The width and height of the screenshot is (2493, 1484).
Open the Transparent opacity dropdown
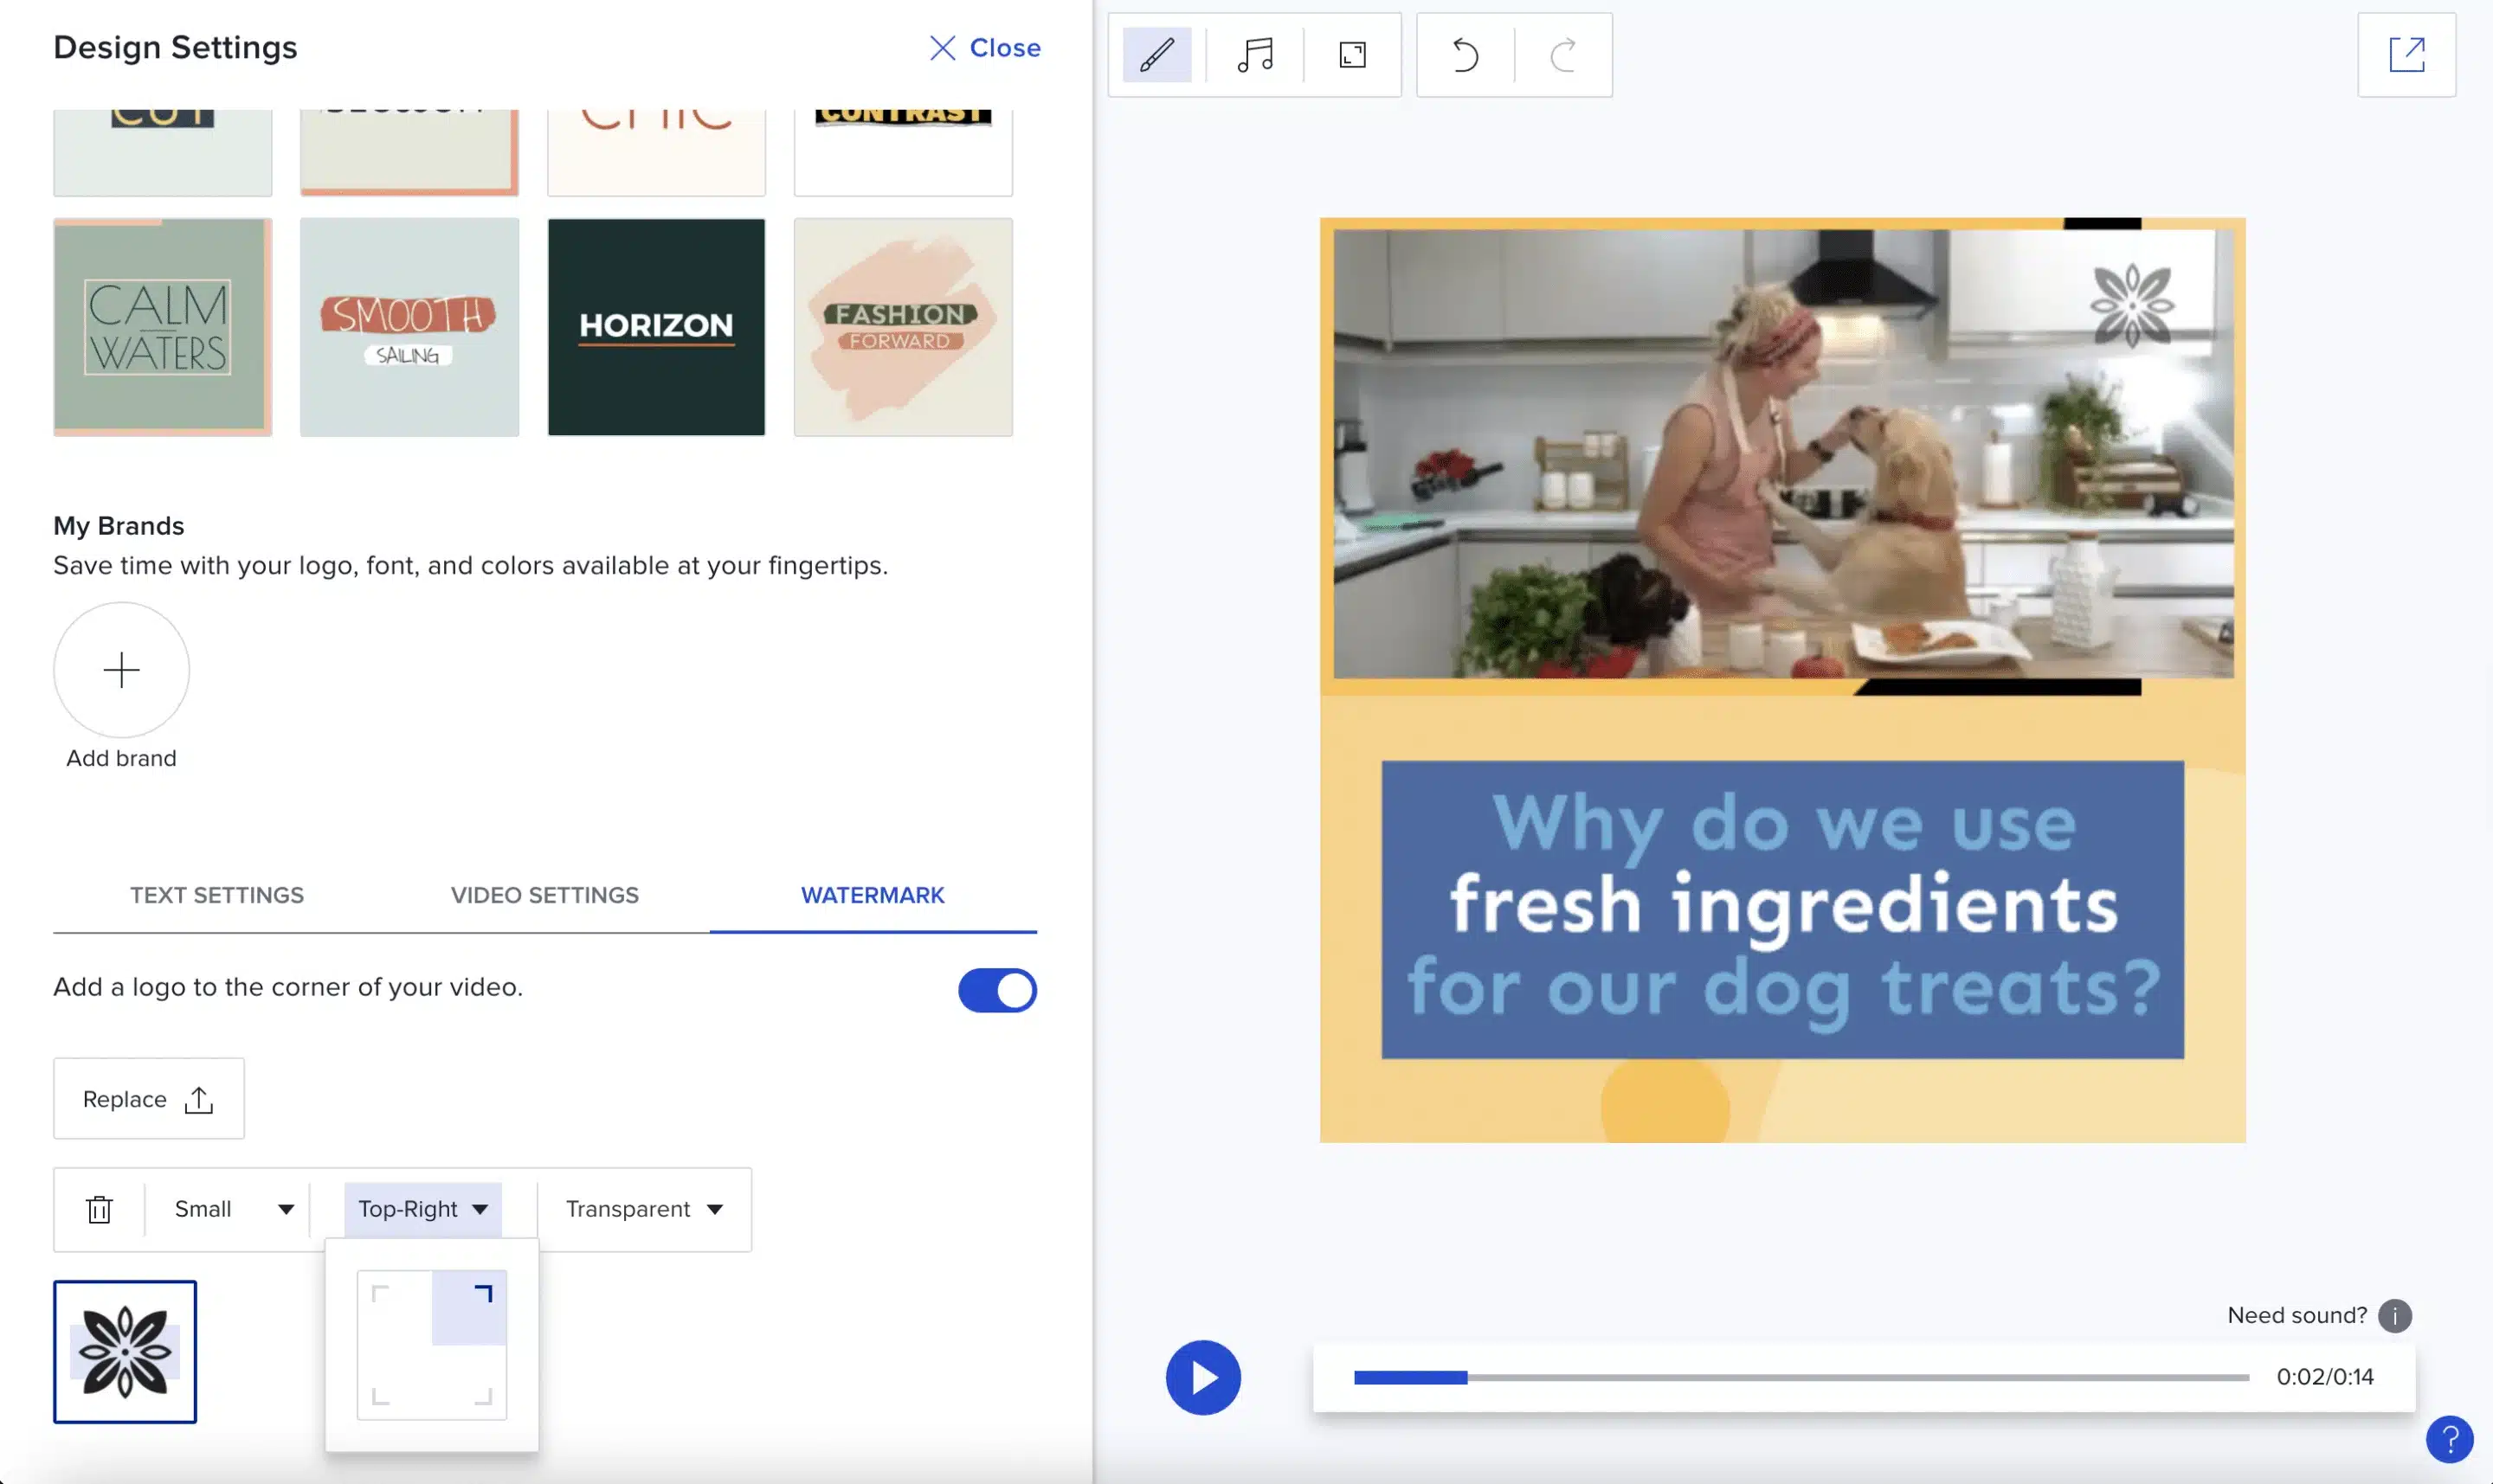(642, 1208)
